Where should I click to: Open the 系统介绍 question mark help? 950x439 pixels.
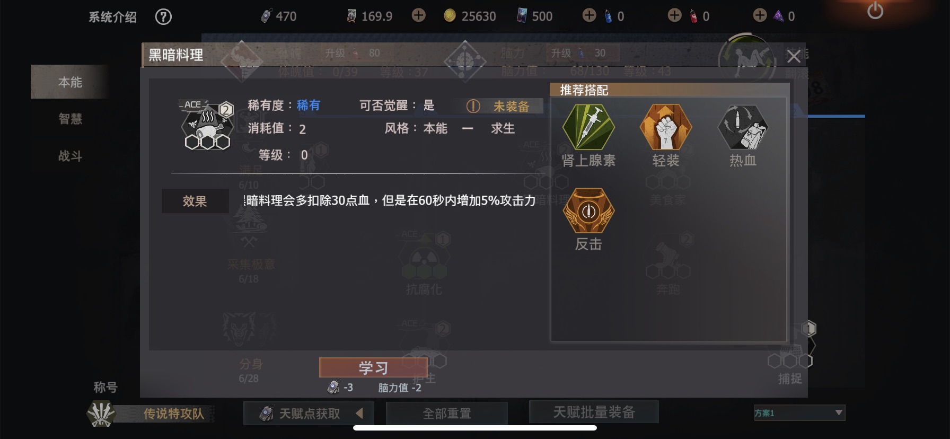point(163,17)
